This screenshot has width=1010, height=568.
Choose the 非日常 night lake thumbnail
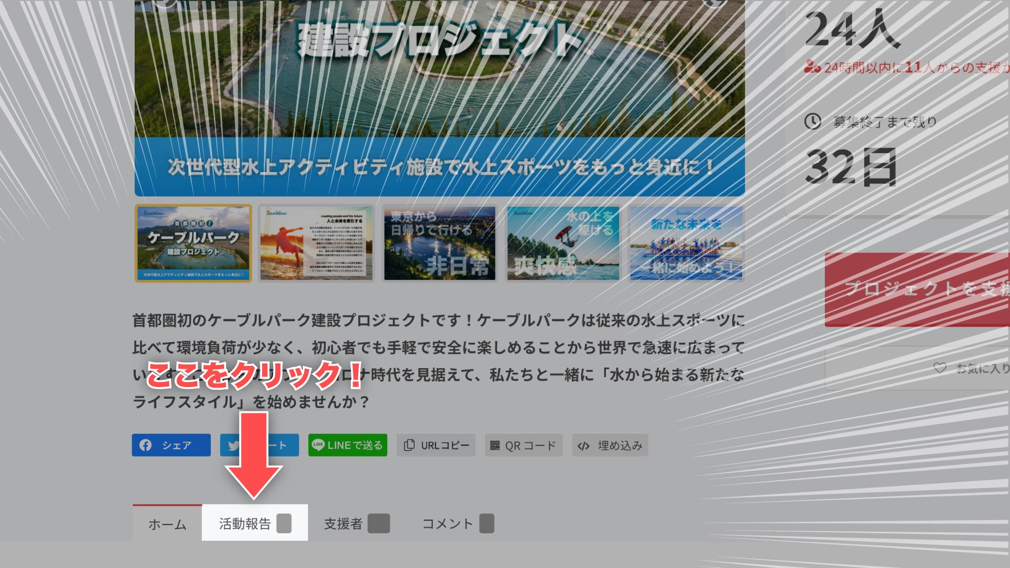[x=440, y=244]
